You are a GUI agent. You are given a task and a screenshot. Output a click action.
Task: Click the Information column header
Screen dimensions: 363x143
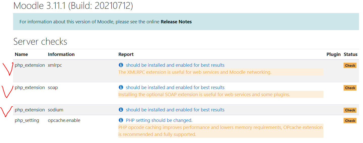61,54
